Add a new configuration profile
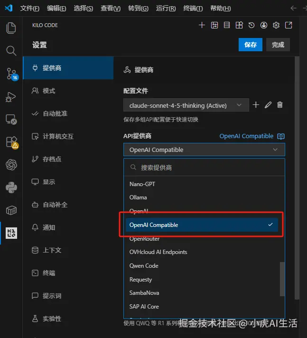The image size is (307, 338). [256, 105]
